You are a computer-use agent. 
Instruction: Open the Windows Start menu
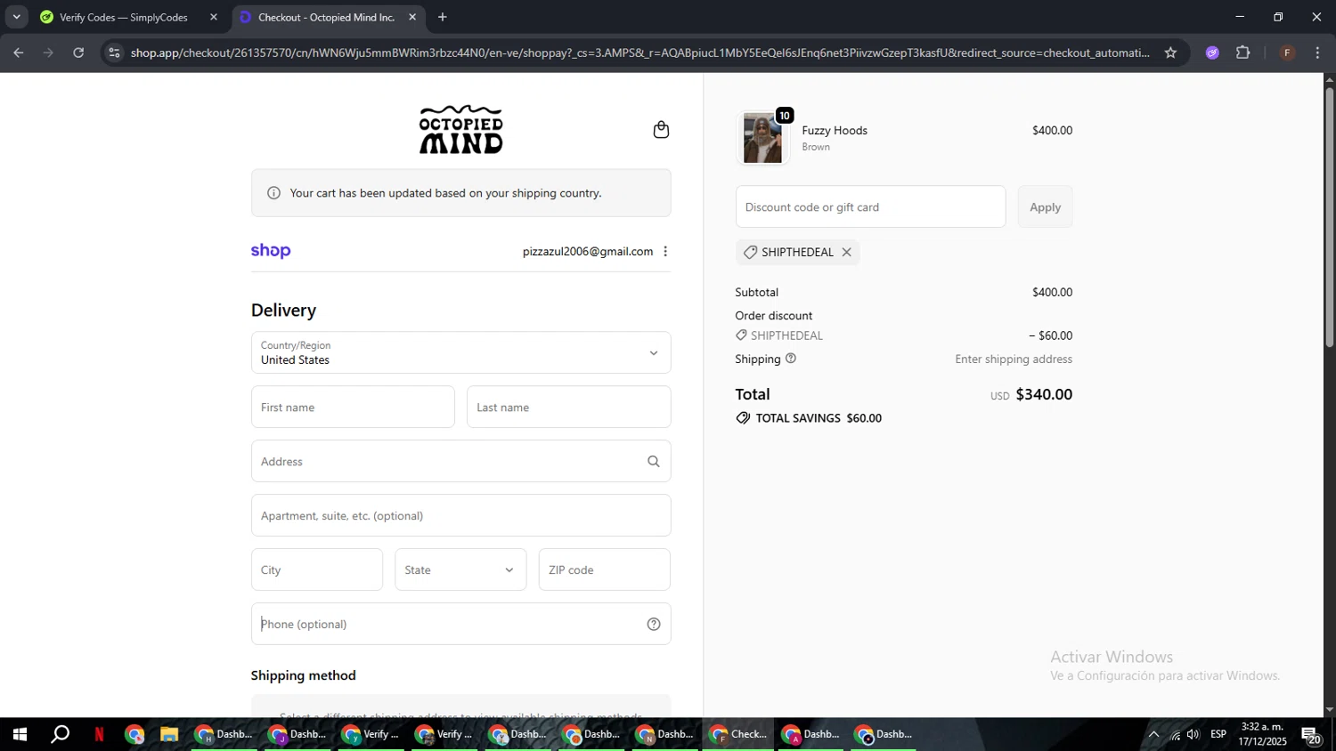[20, 734]
